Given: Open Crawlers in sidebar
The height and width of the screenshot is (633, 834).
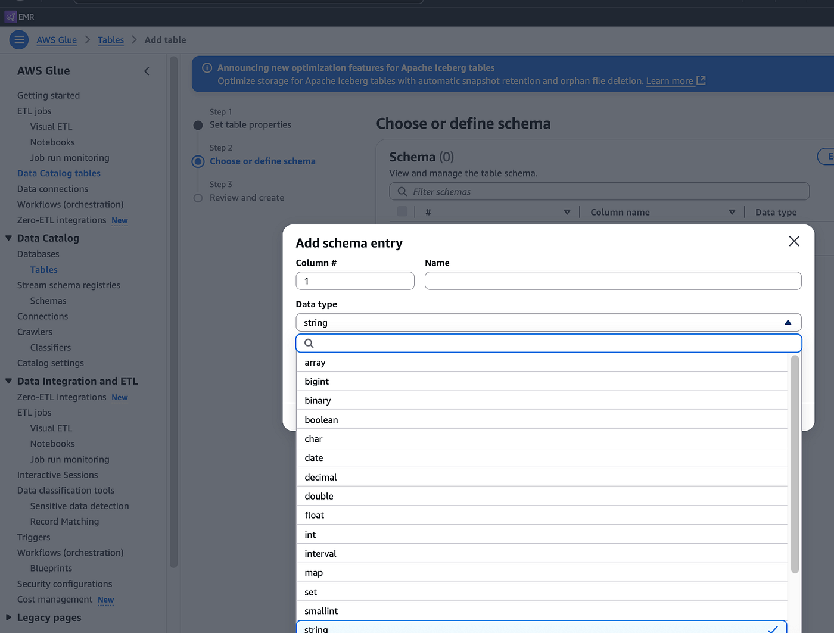Looking at the screenshot, I should coord(35,332).
